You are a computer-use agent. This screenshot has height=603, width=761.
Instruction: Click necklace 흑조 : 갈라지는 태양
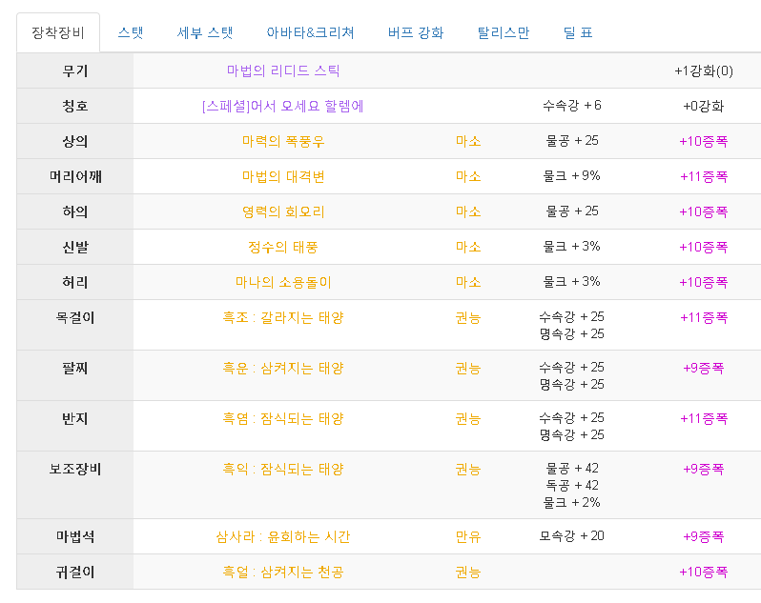tap(283, 318)
